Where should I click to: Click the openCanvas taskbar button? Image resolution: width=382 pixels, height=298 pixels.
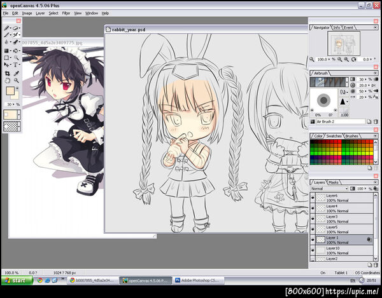(146, 280)
